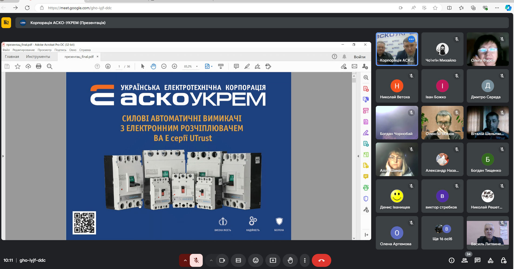This screenshot has height=269, width=514.
Task: Switch to the Главная tab in Acrobat
Action: [x=12, y=57]
